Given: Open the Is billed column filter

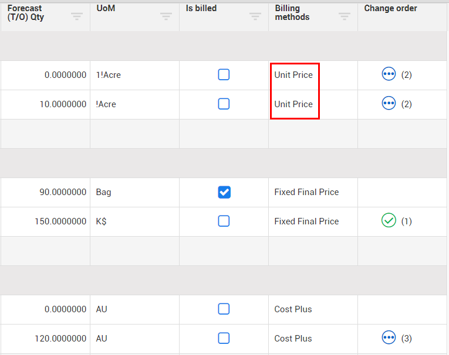Looking at the screenshot, I should (255, 16).
